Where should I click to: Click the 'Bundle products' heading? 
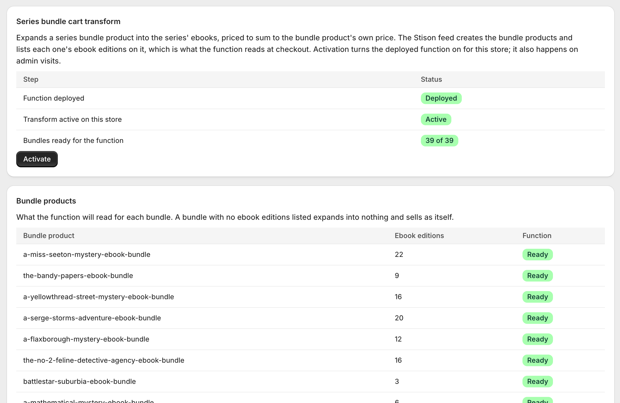pos(46,201)
